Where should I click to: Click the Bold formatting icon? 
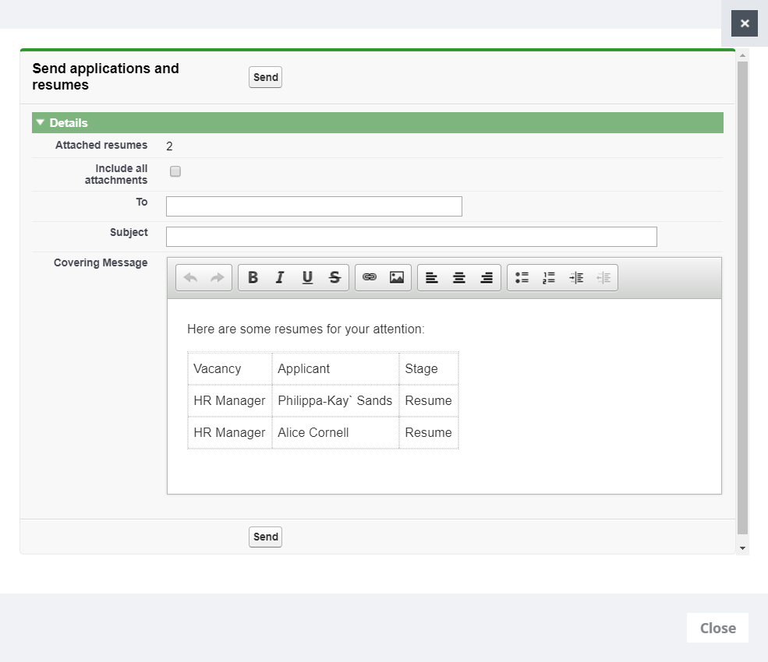[x=253, y=278]
